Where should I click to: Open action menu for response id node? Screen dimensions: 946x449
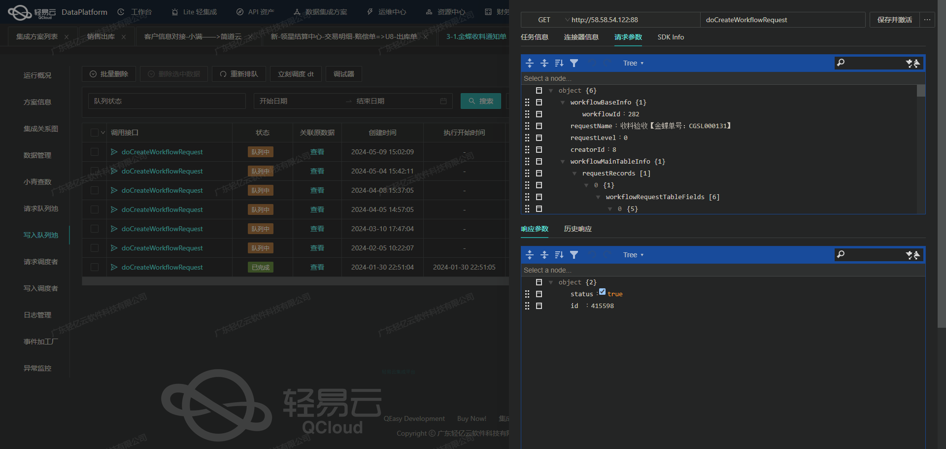(x=539, y=306)
